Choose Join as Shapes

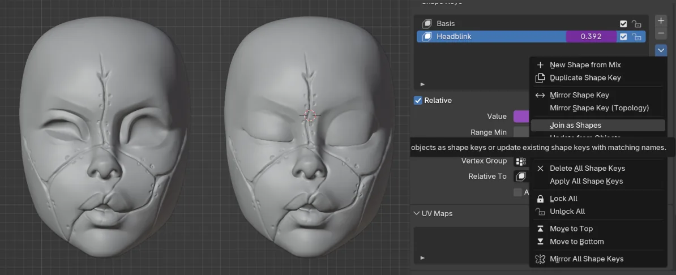598,125
